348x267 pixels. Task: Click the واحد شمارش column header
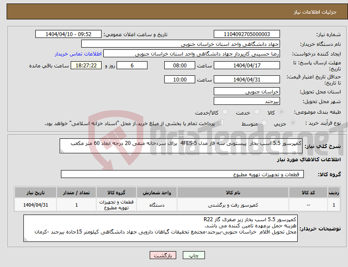pos(157,193)
